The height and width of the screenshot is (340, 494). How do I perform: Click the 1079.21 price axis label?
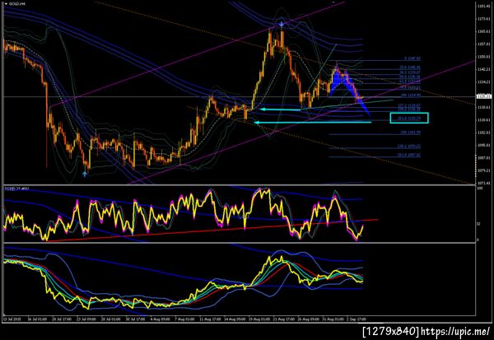483,170
